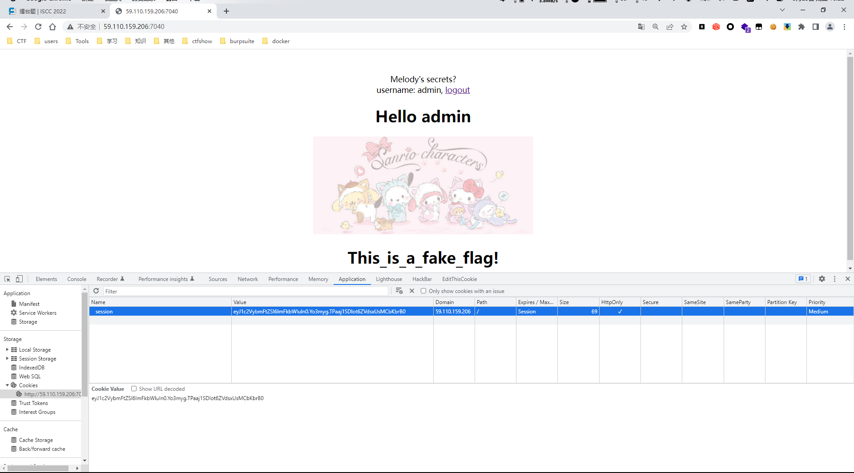
Task: Open the docker bookmarks folder
Action: pos(276,41)
